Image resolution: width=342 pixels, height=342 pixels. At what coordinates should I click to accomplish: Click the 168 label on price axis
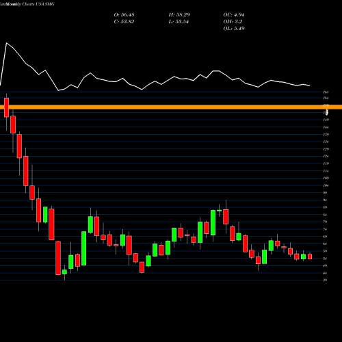pyautogui.click(x=326, y=92)
